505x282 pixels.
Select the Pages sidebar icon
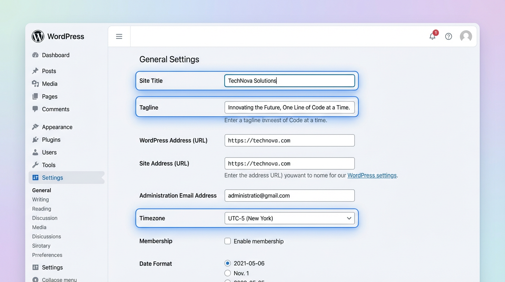(x=36, y=96)
